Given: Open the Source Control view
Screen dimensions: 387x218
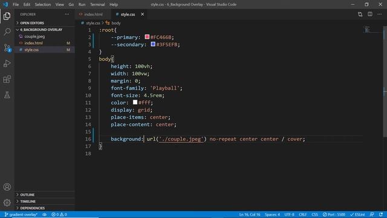Looking at the screenshot, I should click(7, 48).
